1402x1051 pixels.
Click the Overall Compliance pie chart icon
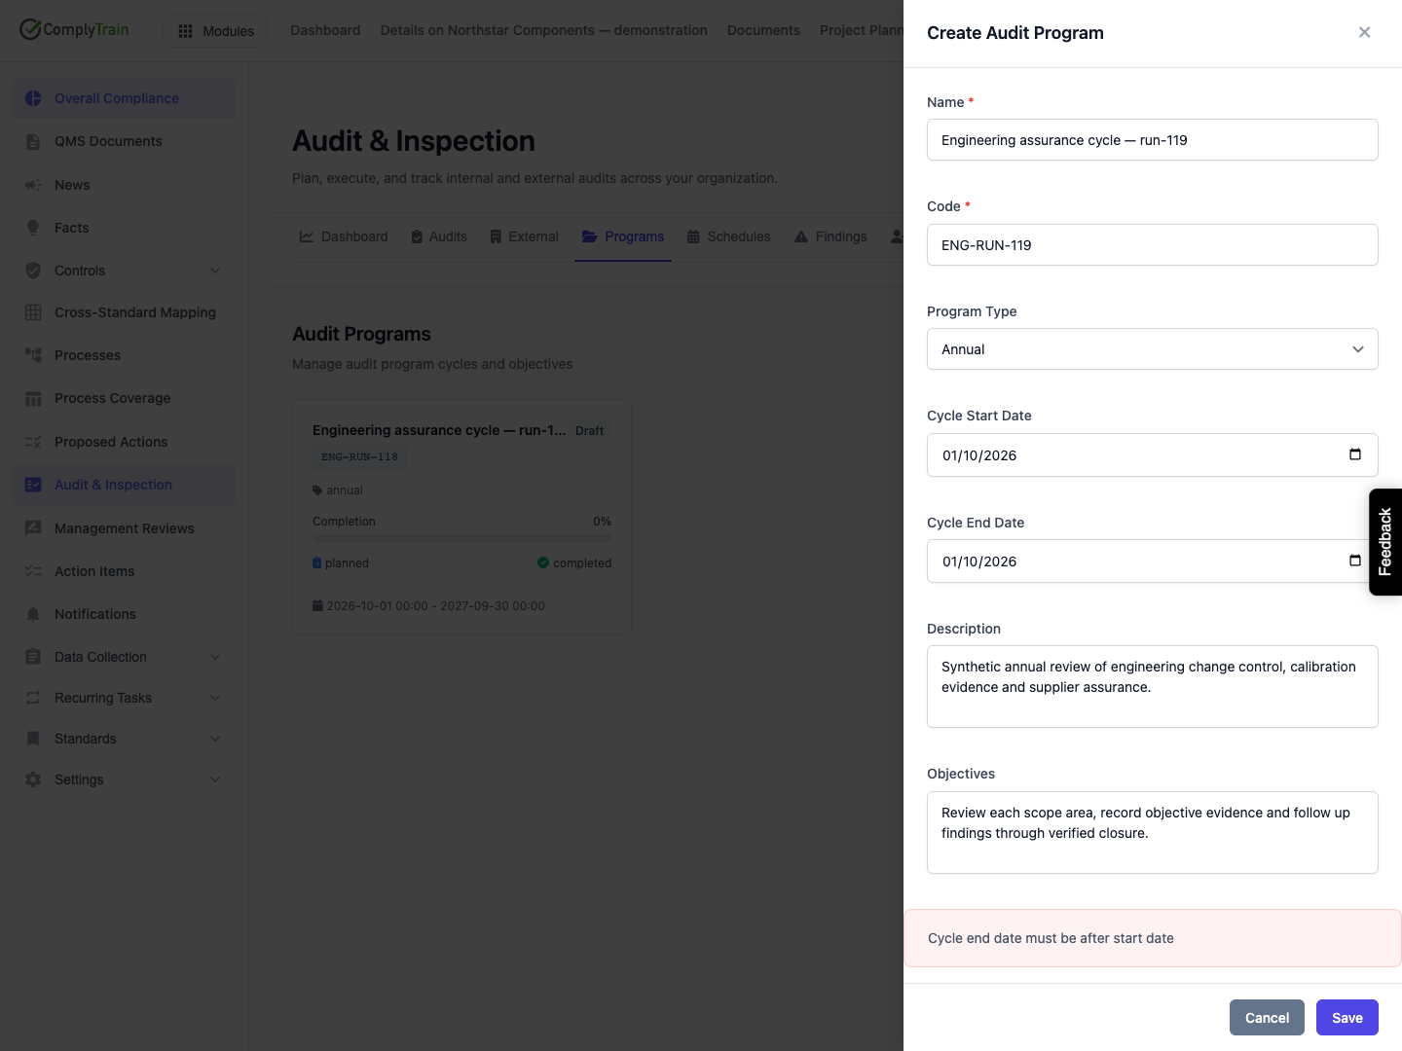coord(33,98)
